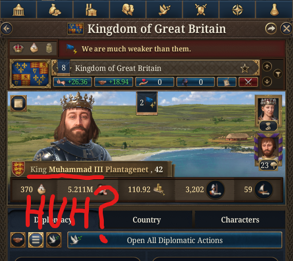The image size is (293, 261).
Task: Click Open All Diplomatic Actions button
Action: tap(175, 240)
